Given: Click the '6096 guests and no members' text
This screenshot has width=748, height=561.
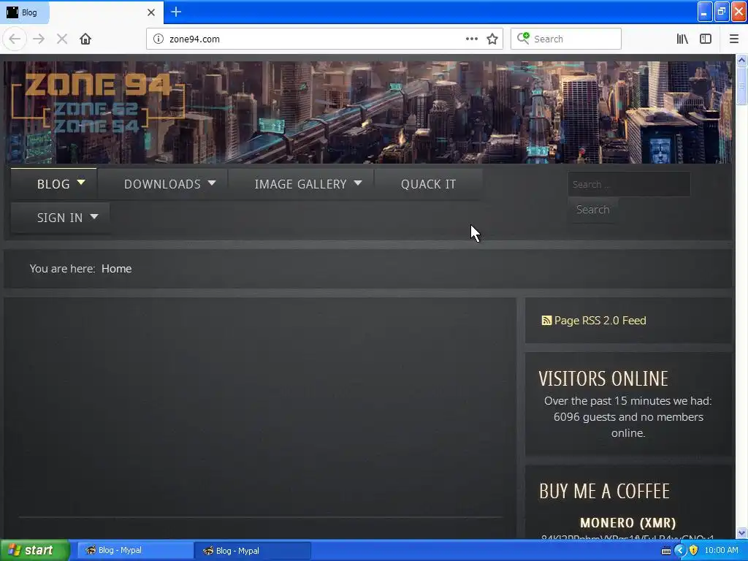Looking at the screenshot, I should [628, 417].
